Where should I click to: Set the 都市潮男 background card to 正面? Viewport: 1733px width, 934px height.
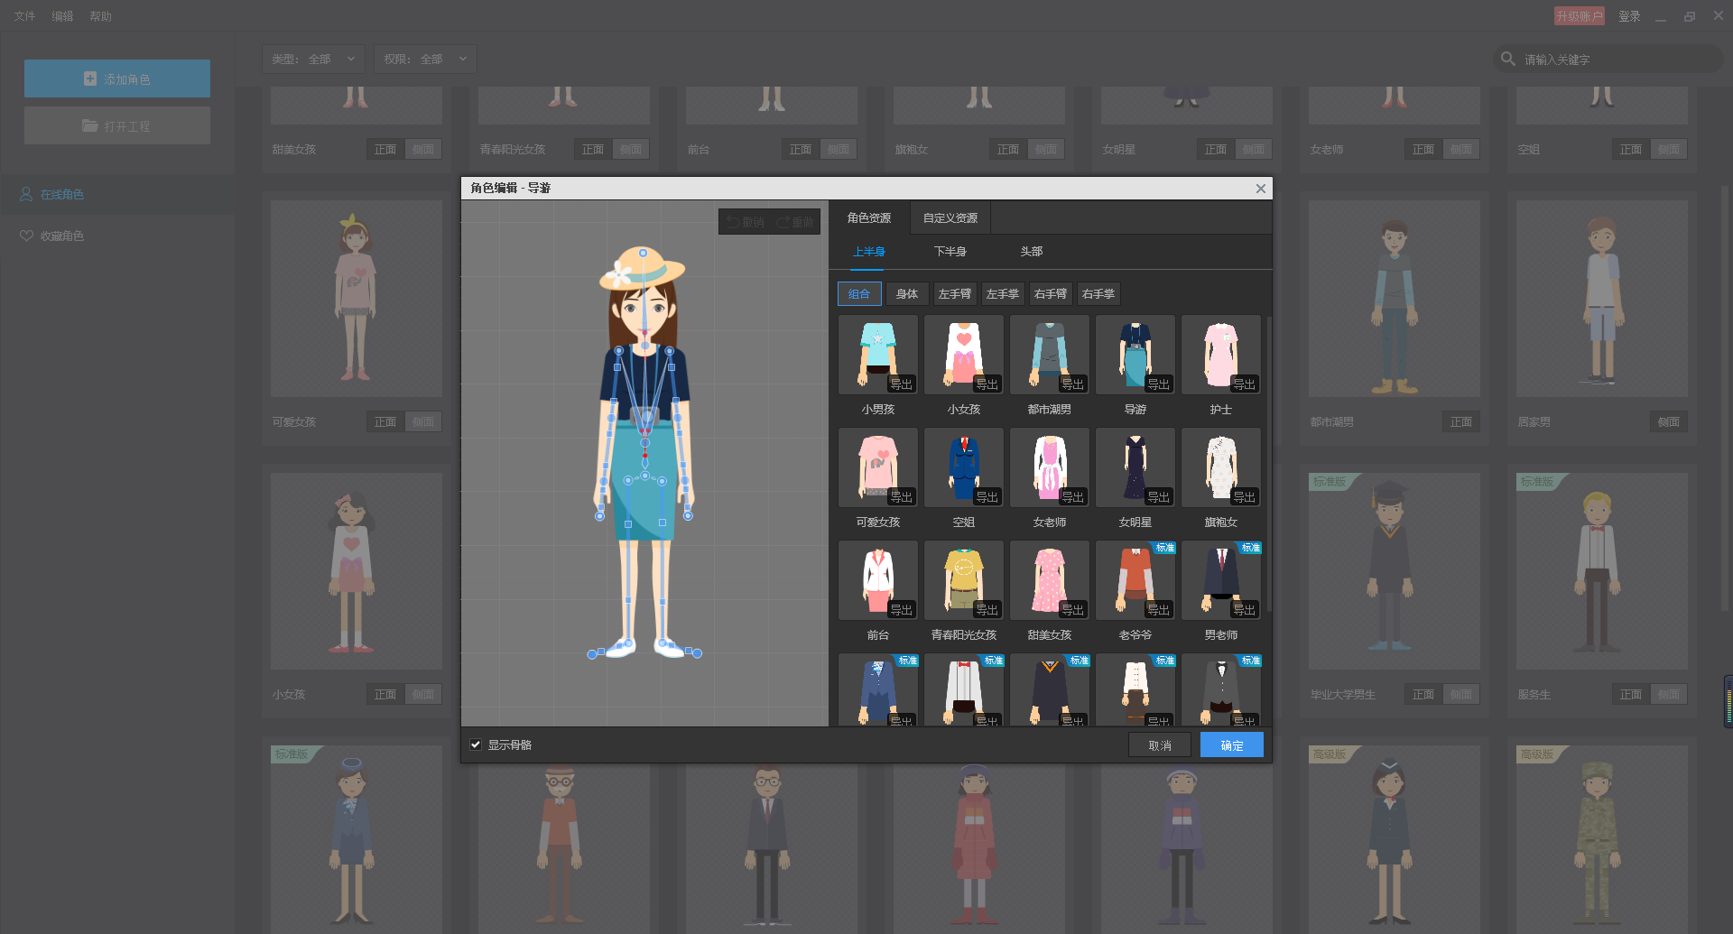pos(1461,422)
